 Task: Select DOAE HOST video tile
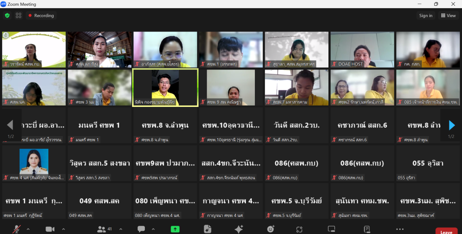362,50
